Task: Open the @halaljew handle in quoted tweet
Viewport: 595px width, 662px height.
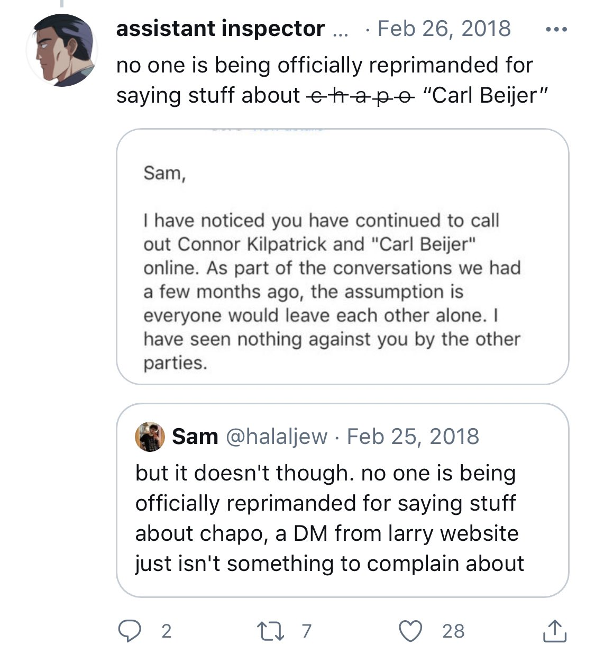Action: tap(277, 437)
